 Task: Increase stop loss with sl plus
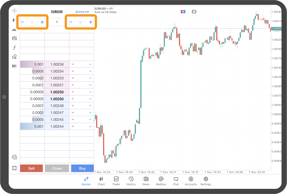tap(42, 22)
